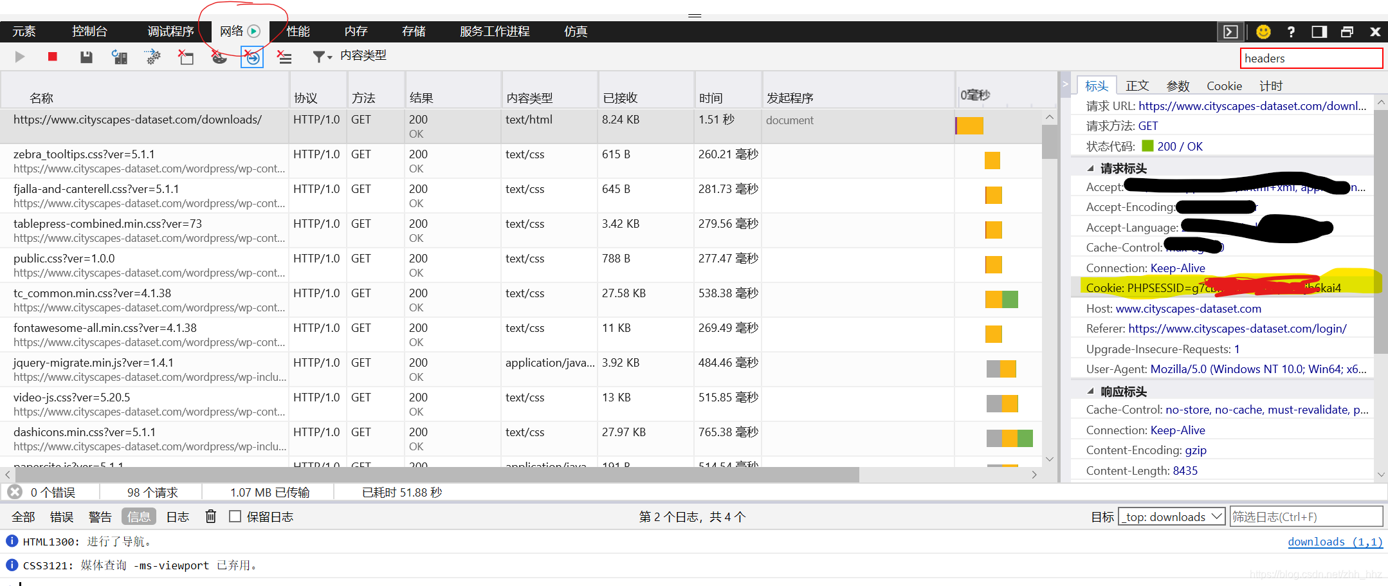Click the 筛选日志 filter input field
Screen dimensions: 1388x586
(1306, 517)
